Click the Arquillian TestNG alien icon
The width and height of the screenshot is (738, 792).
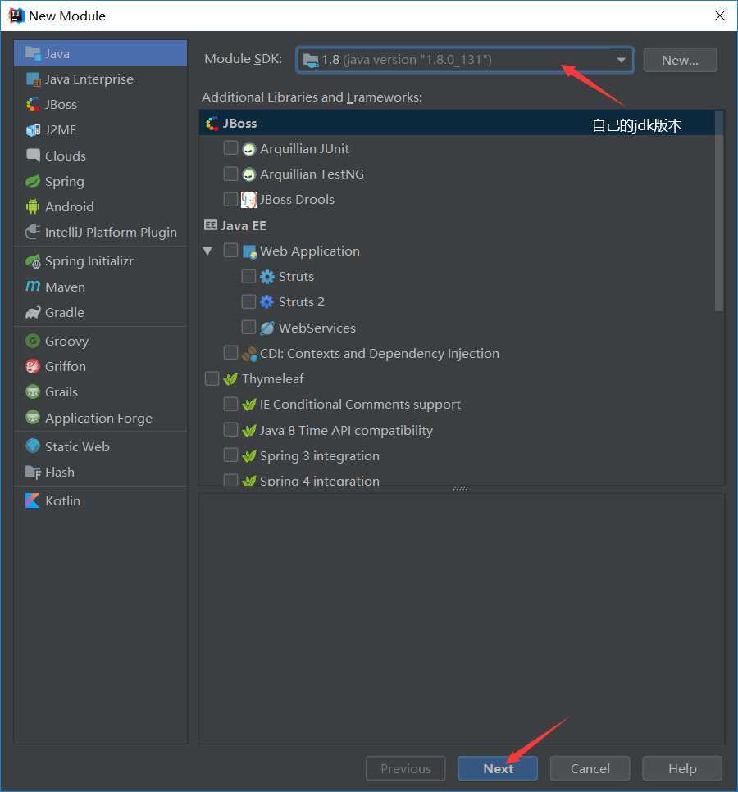248,174
